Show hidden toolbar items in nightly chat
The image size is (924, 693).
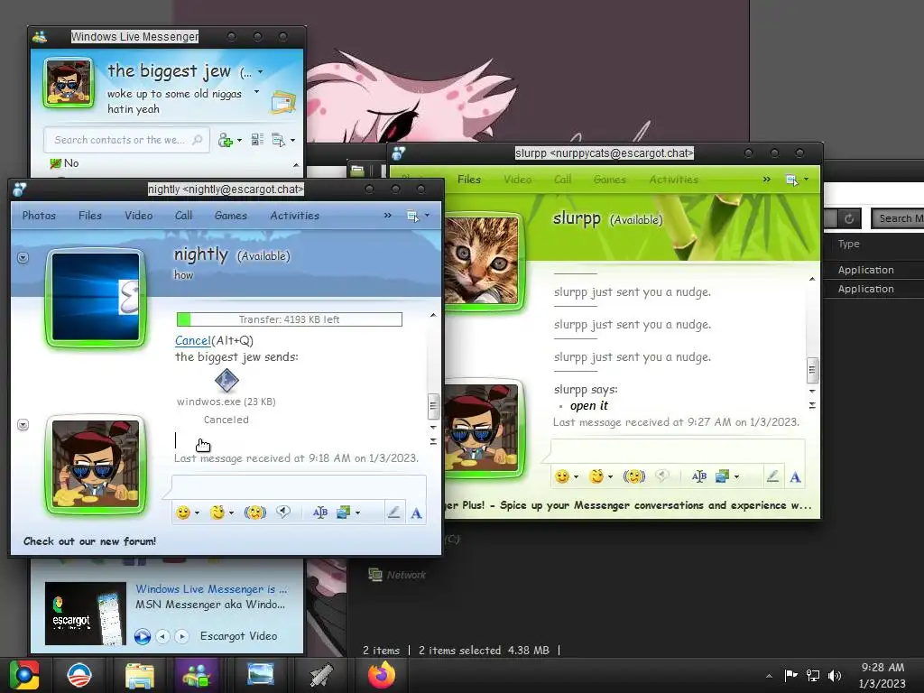coord(388,216)
